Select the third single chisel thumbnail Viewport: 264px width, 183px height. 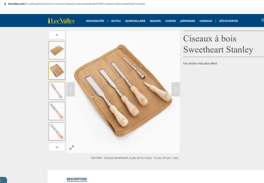click(x=57, y=91)
